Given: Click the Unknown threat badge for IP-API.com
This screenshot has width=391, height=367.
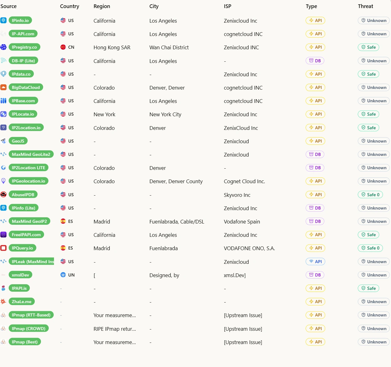Looking at the screenshot, I should (374, 34).
